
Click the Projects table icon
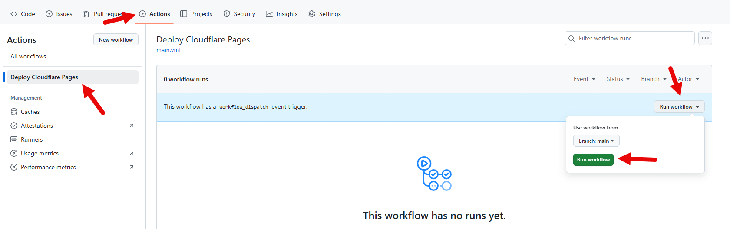[184, 14]
